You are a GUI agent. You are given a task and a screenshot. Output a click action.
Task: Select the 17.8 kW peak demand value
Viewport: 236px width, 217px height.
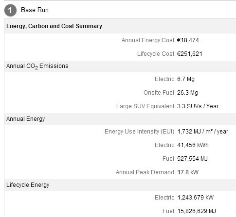click(x=188, y=172)
